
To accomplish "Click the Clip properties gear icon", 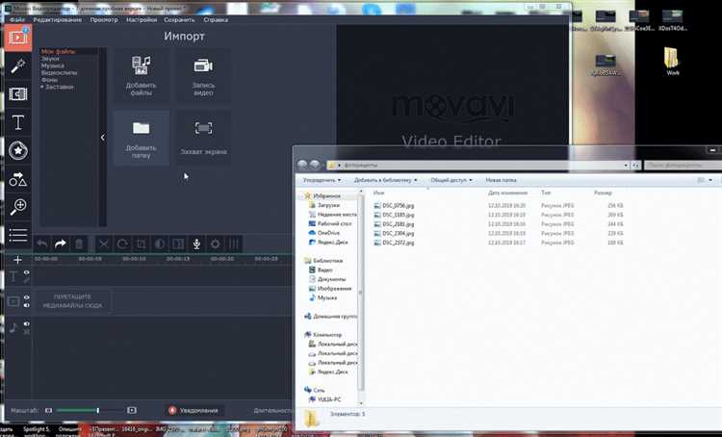I will (x=215, y=244).
